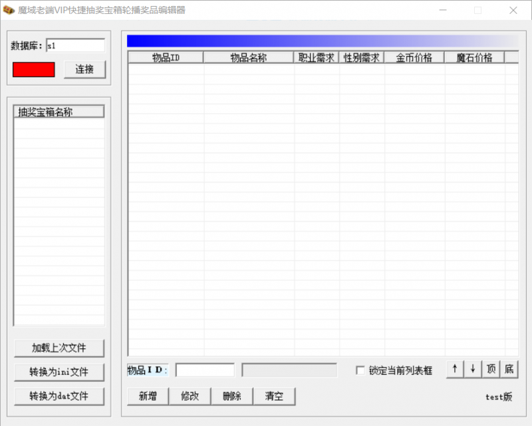Screen dimensions: 532x426
Task: Click the 职业需求 column header
Action: [x=315, y=57]
